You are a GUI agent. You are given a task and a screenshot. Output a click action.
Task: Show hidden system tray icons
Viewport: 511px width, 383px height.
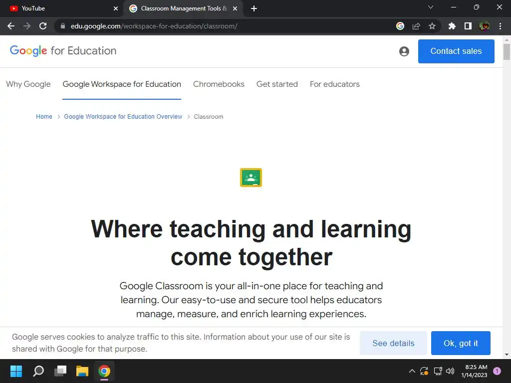click(412, 371)
